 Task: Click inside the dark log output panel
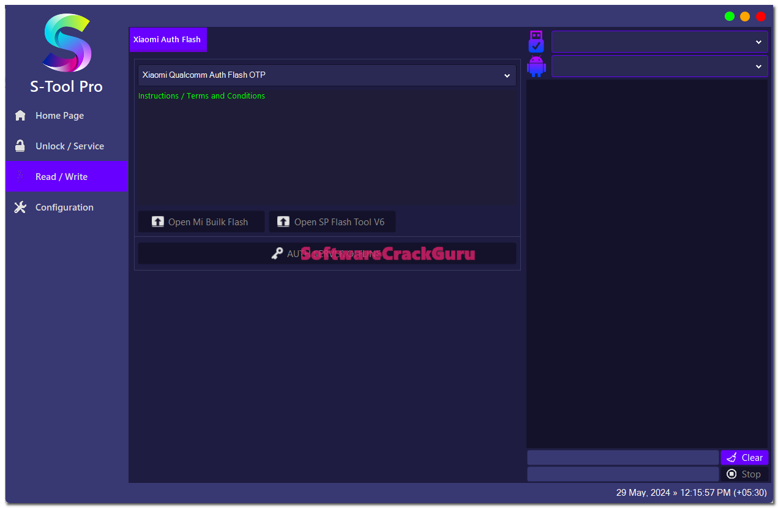[647, 264]
